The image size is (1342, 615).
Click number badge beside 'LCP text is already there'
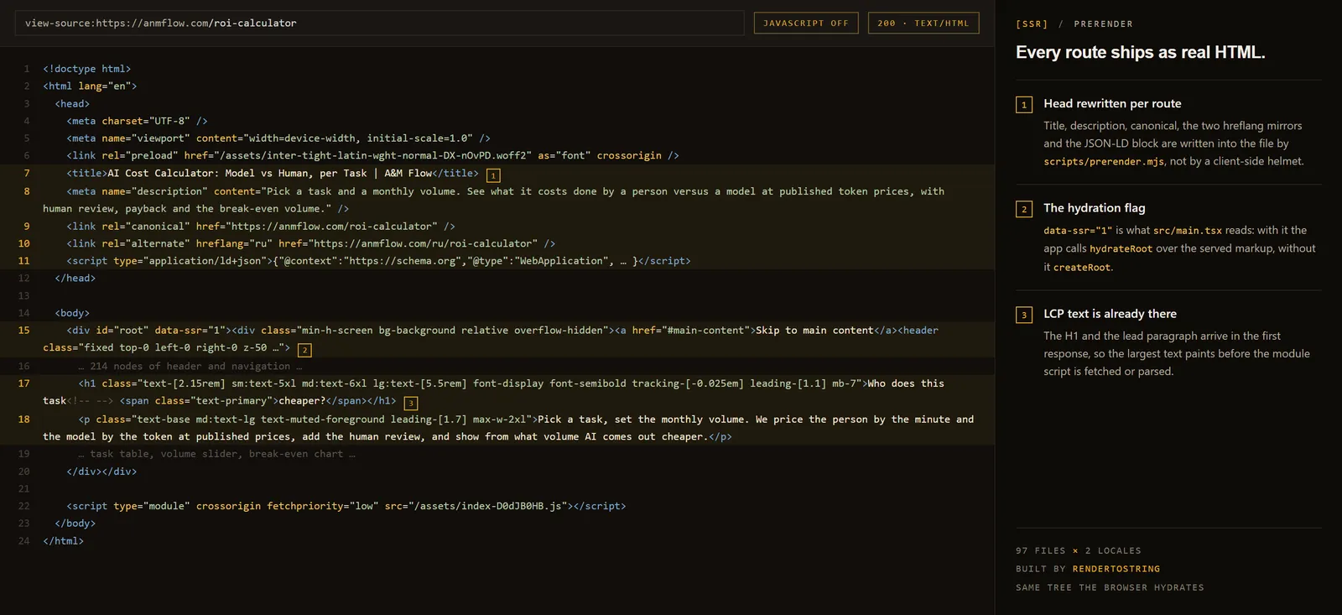click(x=1024, y=315)
